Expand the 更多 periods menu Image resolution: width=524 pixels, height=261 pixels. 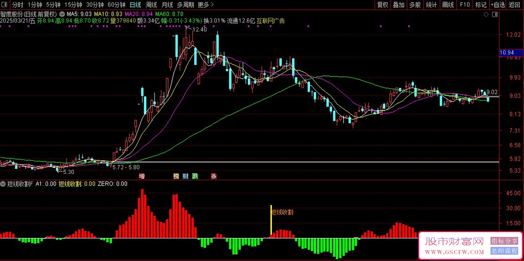(205, 5)
